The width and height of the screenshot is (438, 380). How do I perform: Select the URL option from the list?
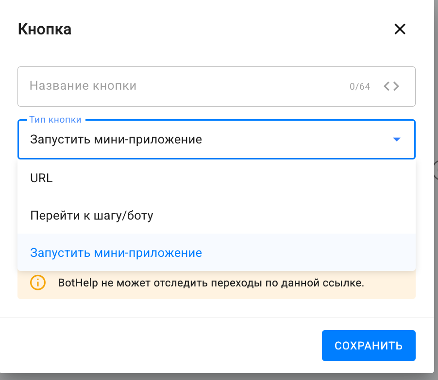41,178
